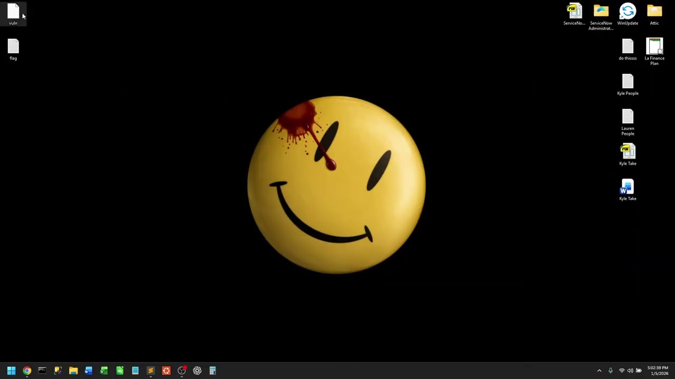The image size is (675, 379).
Task: Select the Kyle Take PDF file
Action: point(628,155)
